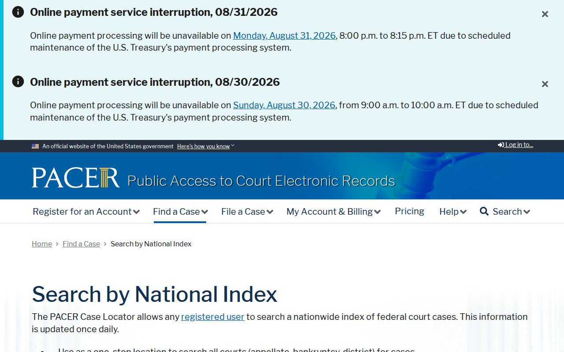Dismiss the 08/30/2026 payment interruption alert
Viewport: 564px width, 352px height.
[x=545, y=84]
